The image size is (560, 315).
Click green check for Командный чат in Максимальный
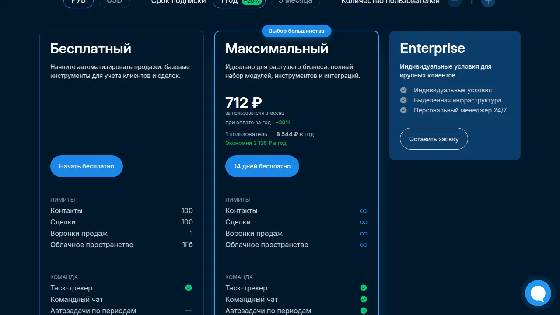click(x=364, y=299)
